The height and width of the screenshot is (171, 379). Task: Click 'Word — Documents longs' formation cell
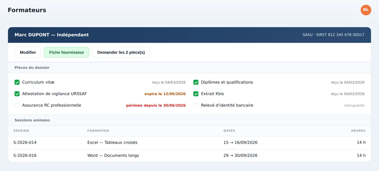pyautogui.click(x=113, y=155)
